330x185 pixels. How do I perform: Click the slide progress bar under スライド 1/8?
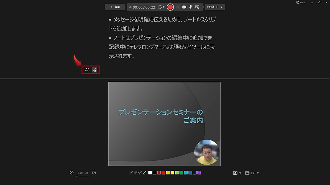(83, 176)
